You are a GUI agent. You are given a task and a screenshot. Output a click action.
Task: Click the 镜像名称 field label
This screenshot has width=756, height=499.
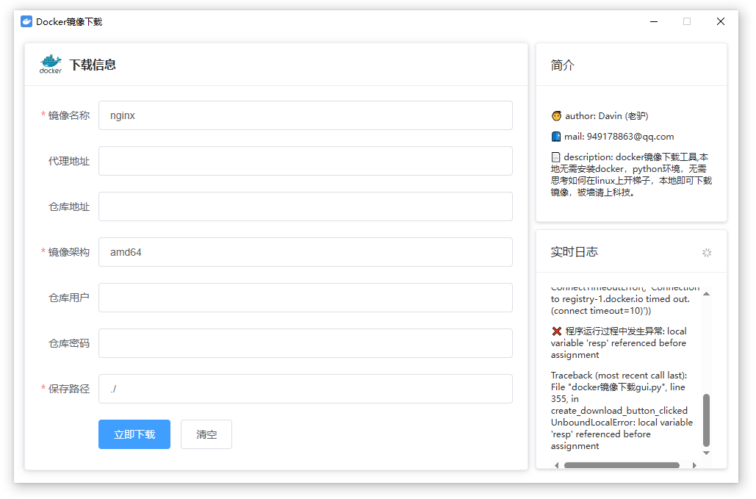69,115
